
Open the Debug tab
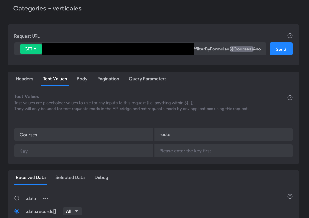pyautogui.click(x=101, y=177)
